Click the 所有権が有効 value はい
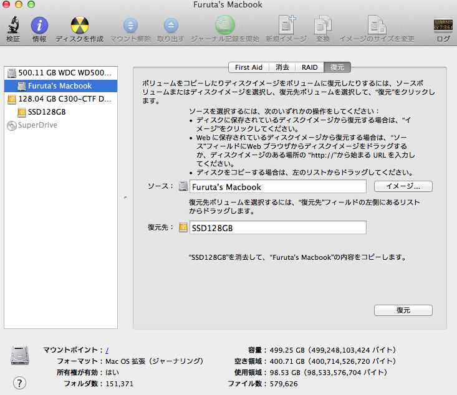The height and width of the screenshot is (395, 457). click(x=112, y=373)
